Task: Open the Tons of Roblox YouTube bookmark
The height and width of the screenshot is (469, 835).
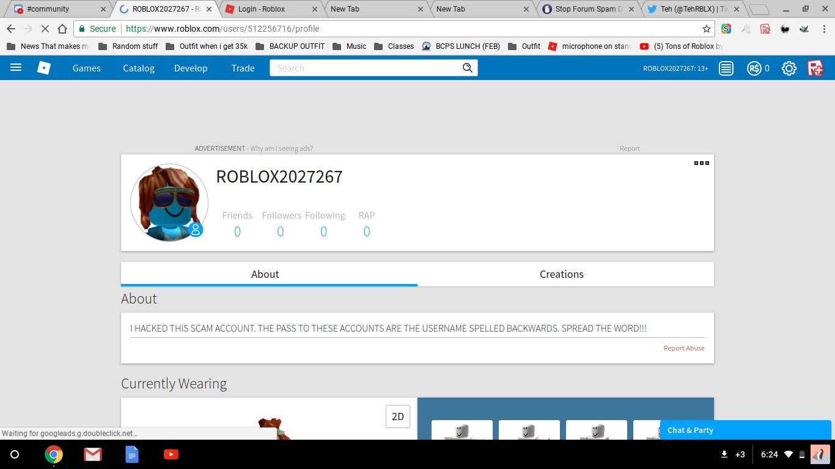Action: [682, 46]
